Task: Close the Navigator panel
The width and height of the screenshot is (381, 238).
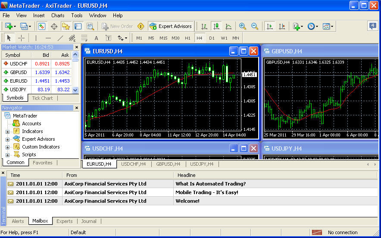Action: pos(77,108)
